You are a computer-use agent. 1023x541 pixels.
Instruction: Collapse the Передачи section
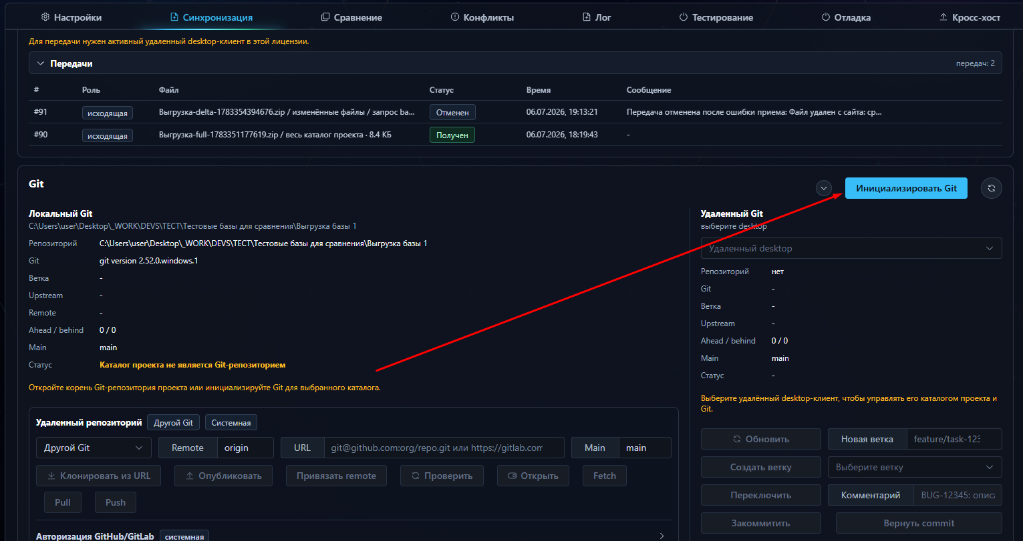click(41, 63)
